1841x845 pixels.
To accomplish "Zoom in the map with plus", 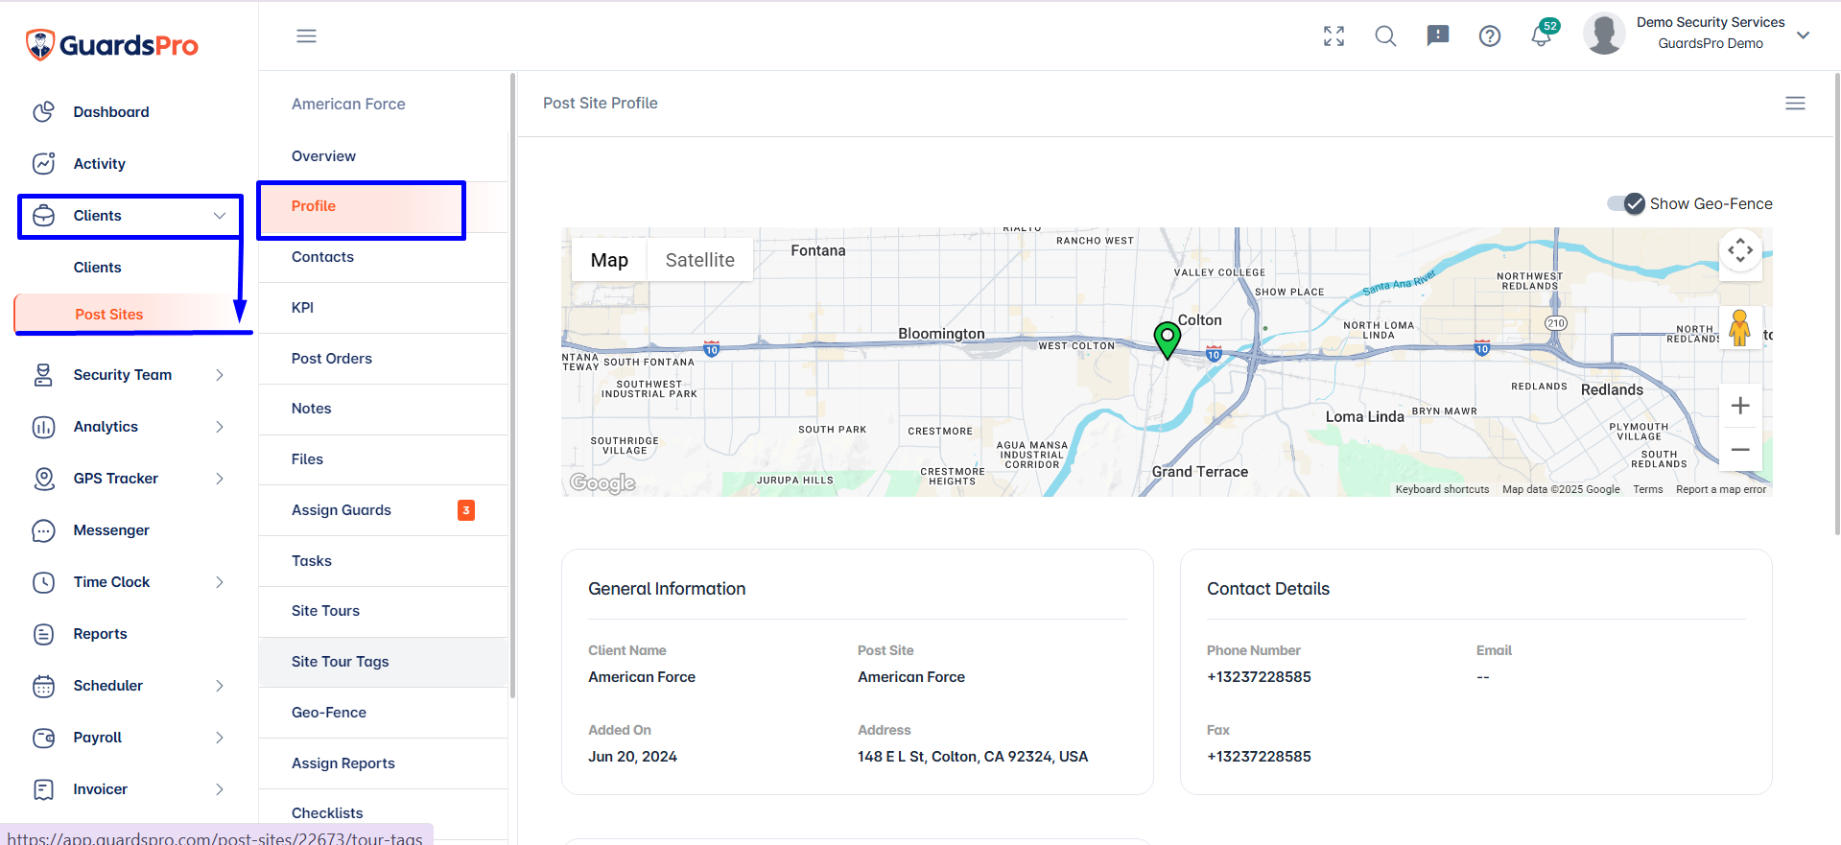I will pyautogui.click(x=1740, y=406).
